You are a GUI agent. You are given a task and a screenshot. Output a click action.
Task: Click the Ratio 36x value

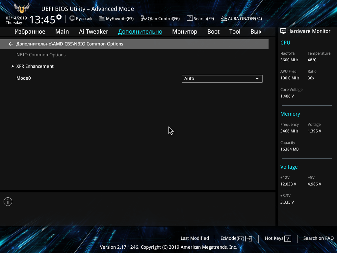pyautogui.click(x=311, y=78)
